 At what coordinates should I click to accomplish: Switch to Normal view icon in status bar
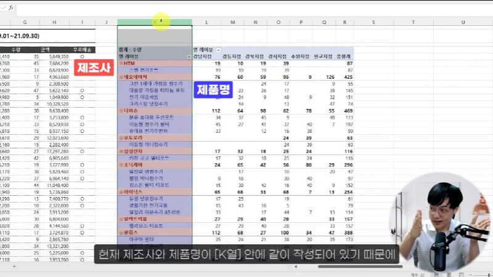click(x=437, y=275)
